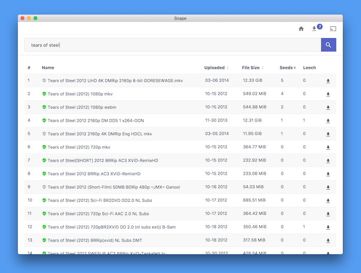Open the downloads list icon

pyautogui.click(x=314, y=29)
